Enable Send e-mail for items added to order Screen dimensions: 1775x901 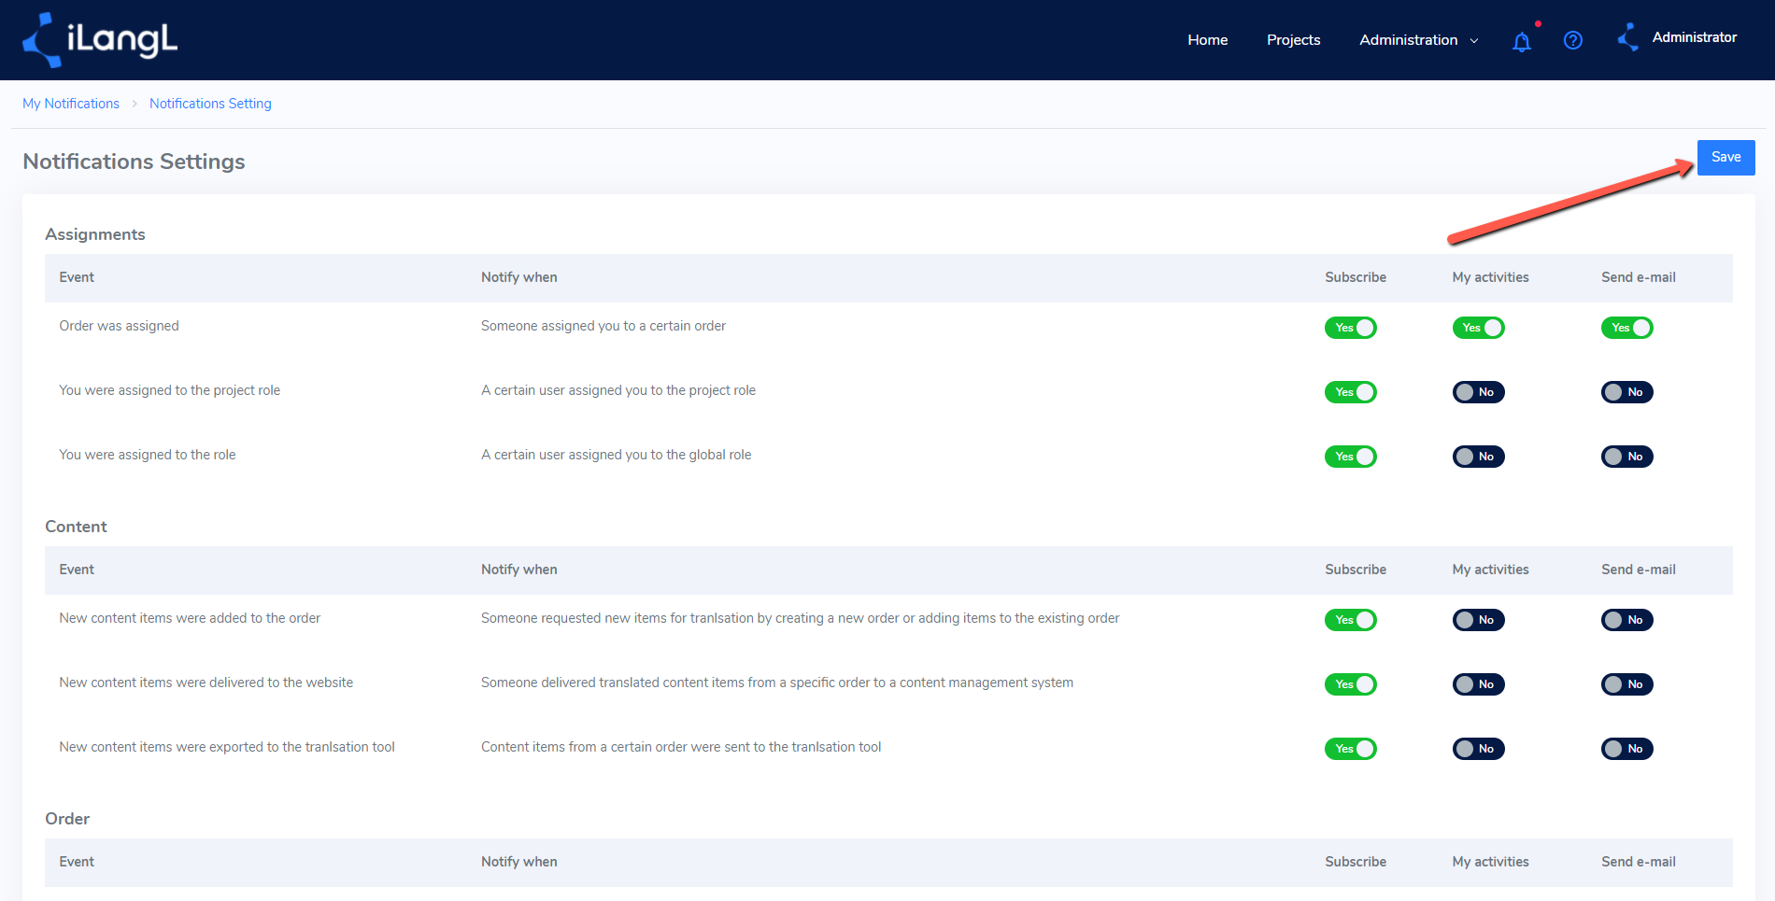(x=1626, y=620)
